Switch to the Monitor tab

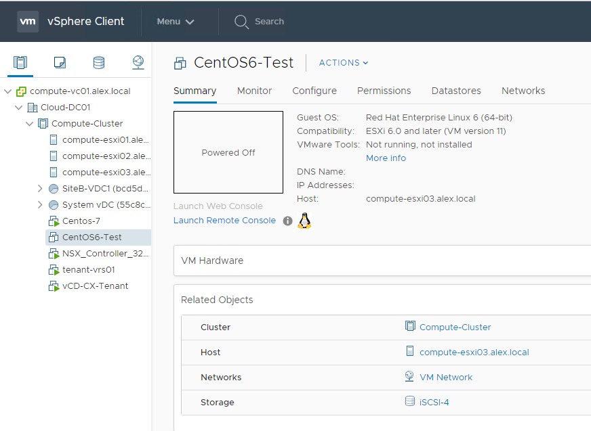point(254,91)
